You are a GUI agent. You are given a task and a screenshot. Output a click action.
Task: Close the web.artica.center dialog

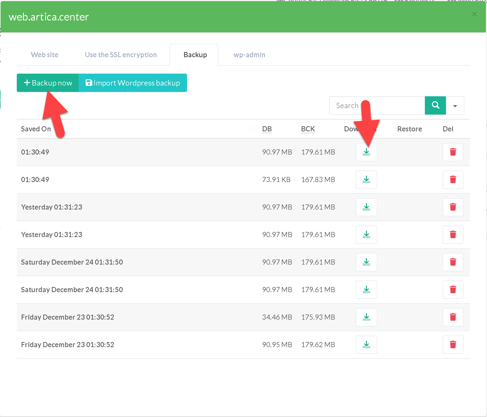pyautogui.click(x=474, y=15)
